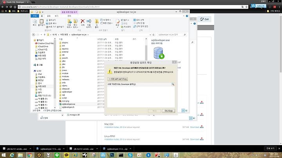Select iCloud Drive in navigation pane
282x158 pixels.
pos(43,47)
